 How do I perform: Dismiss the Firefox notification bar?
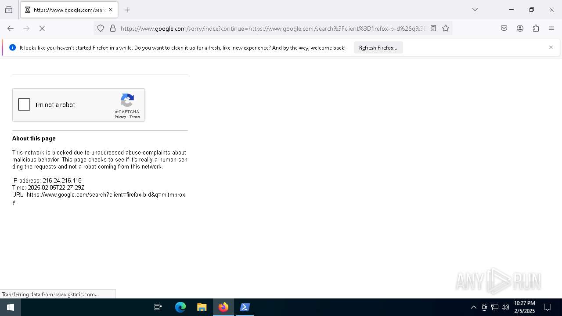(x=551, y=47)
